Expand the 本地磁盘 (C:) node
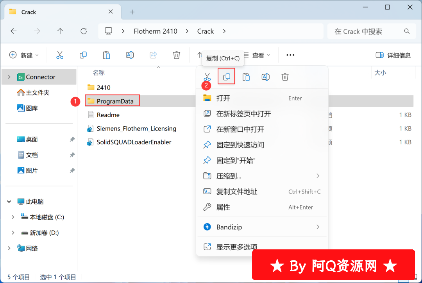 13,217
